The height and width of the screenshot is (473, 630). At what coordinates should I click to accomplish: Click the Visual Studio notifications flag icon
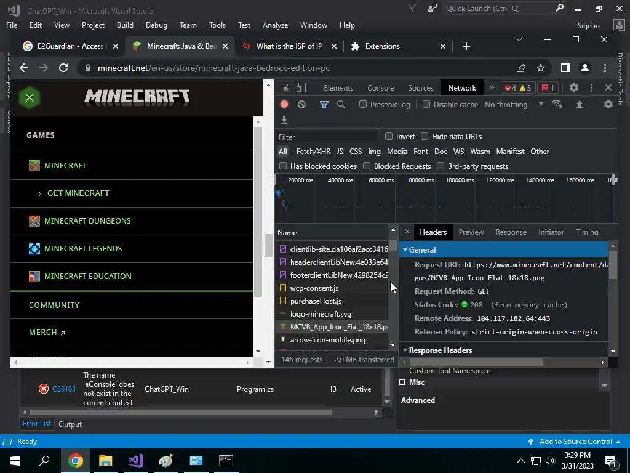click(x=412, y=9)
